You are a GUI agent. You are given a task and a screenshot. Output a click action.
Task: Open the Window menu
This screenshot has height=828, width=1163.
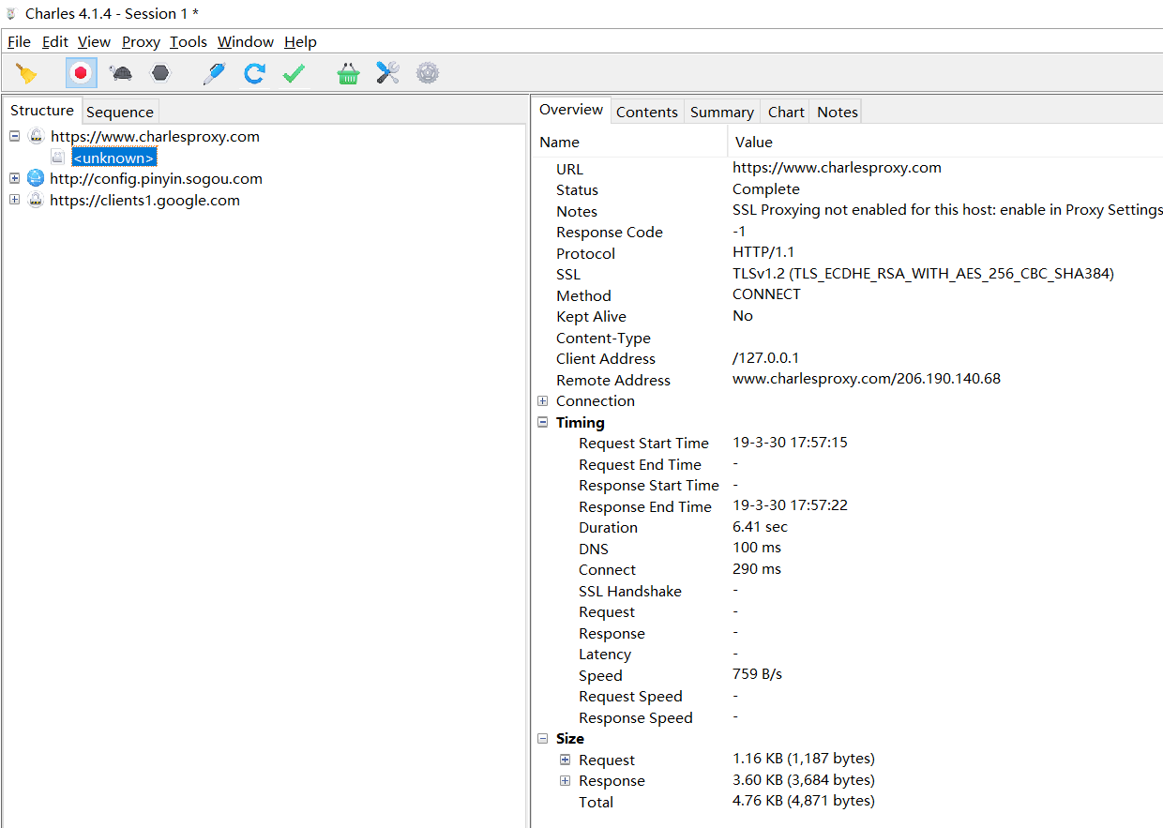point(246,41)
